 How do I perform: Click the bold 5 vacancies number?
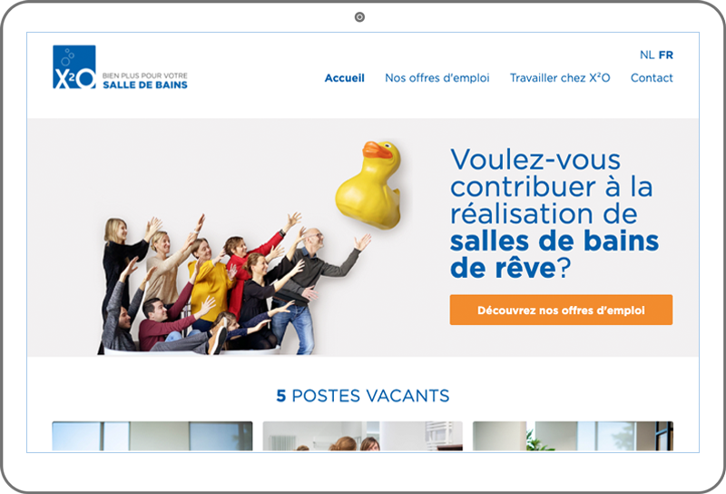pos(281,396)
